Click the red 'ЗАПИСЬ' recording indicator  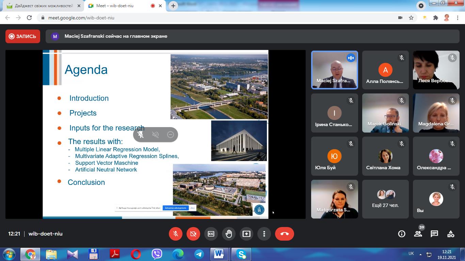coord(23,36)
